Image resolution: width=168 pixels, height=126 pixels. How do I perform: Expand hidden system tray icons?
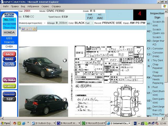coord(139,123)
